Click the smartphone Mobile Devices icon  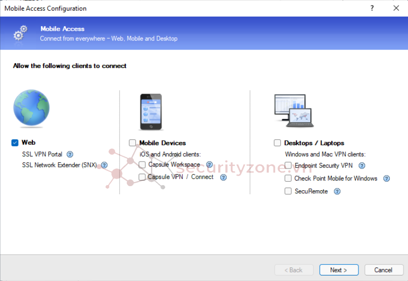click(150, 112)
